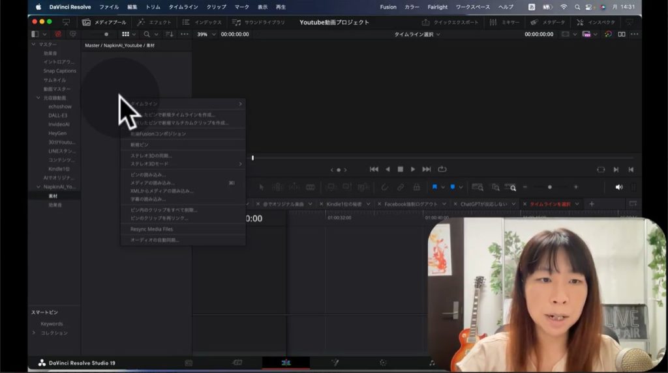Click the blue marker icon
The width and height of the screenshot is (668, 373).
coord(453,187)
